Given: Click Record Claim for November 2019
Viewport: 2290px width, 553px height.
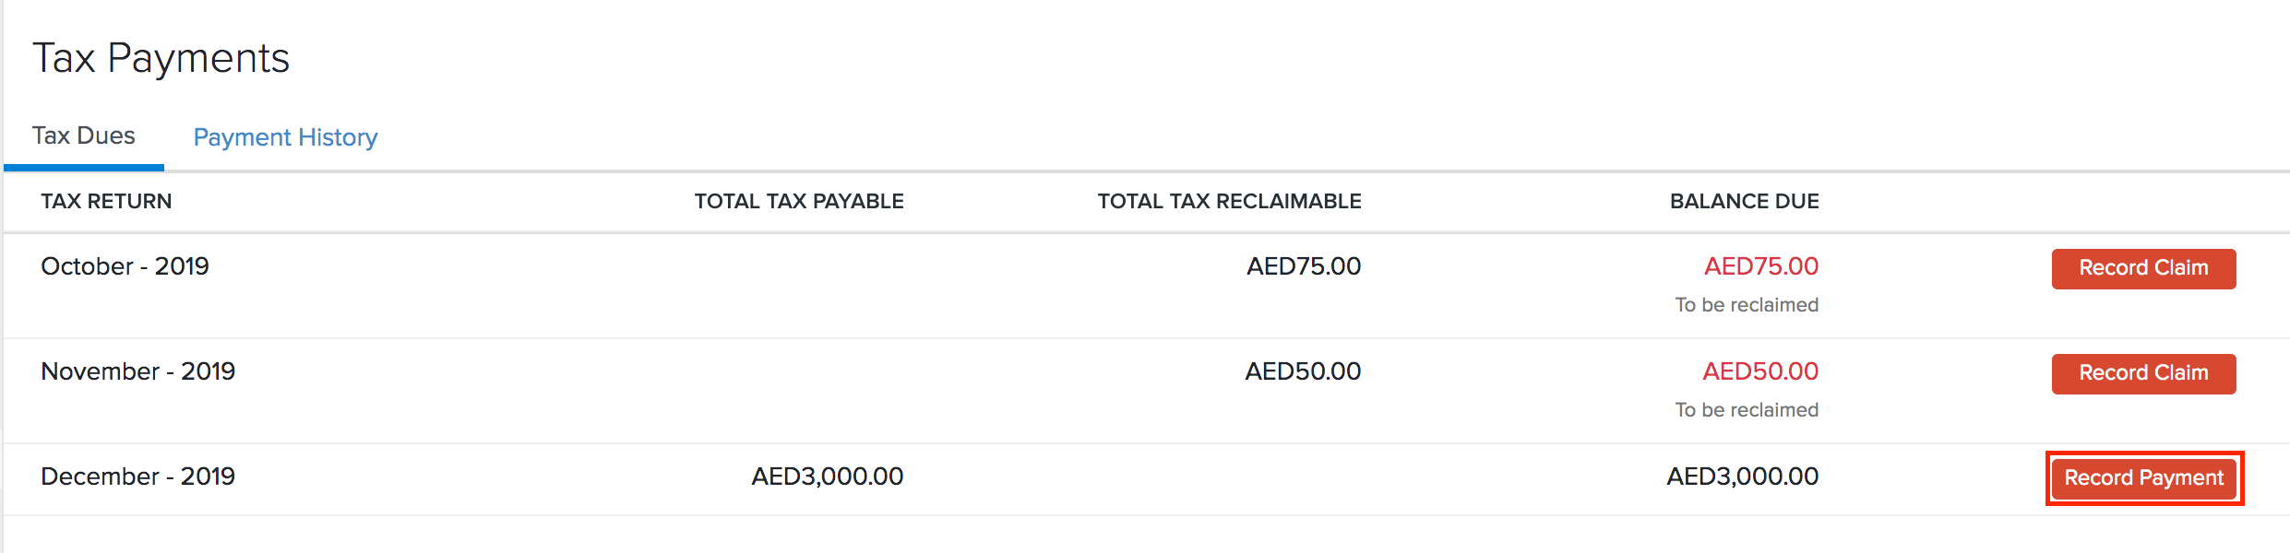Looking at the screenshot, I should [x=2142, y=373].
